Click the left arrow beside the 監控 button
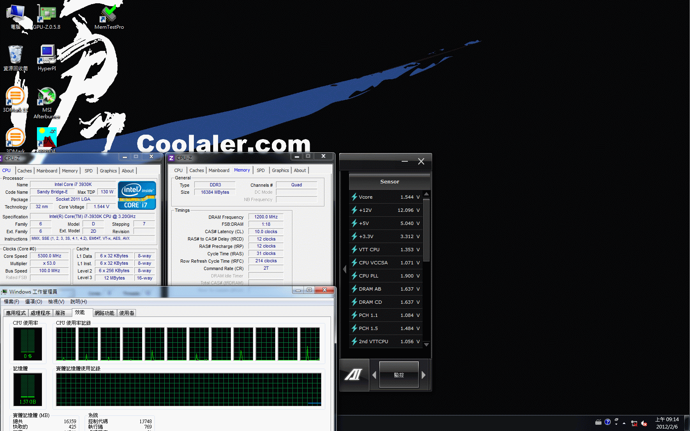The image size is (690, 431). (x=374, y=375)
